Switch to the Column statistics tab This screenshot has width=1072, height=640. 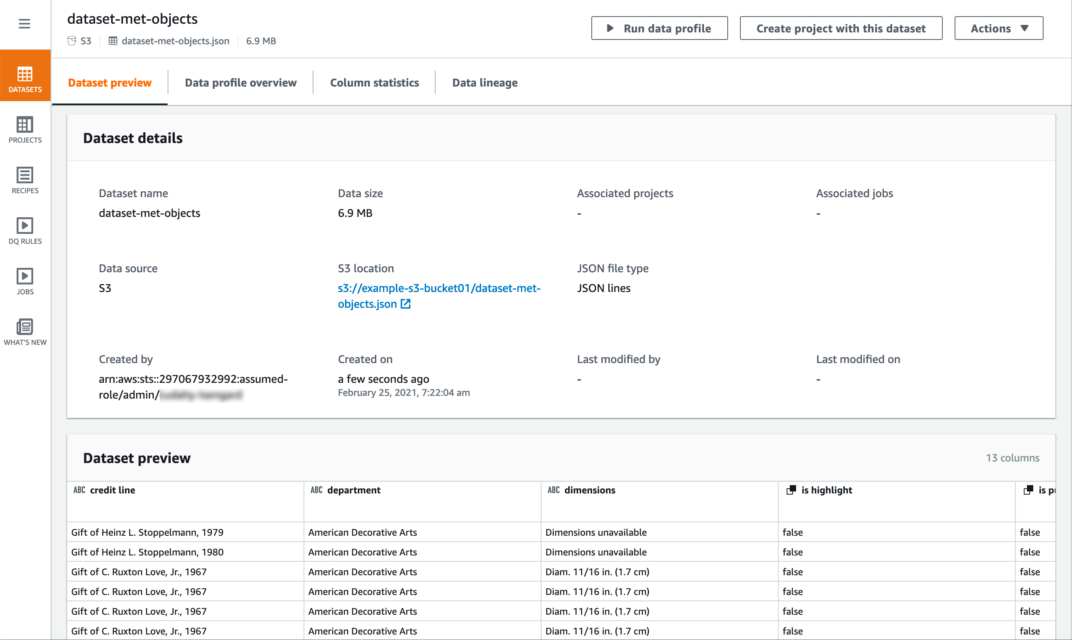pos(374,83)
